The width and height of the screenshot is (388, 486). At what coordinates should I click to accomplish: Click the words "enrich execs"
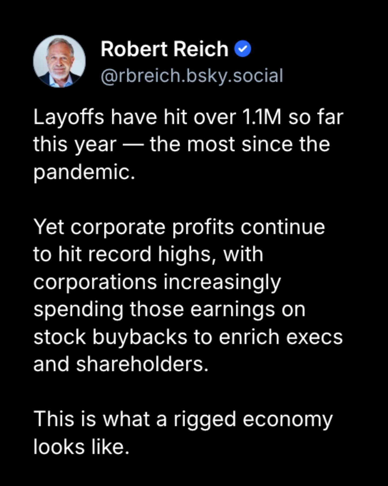click(x=280, y=337)
